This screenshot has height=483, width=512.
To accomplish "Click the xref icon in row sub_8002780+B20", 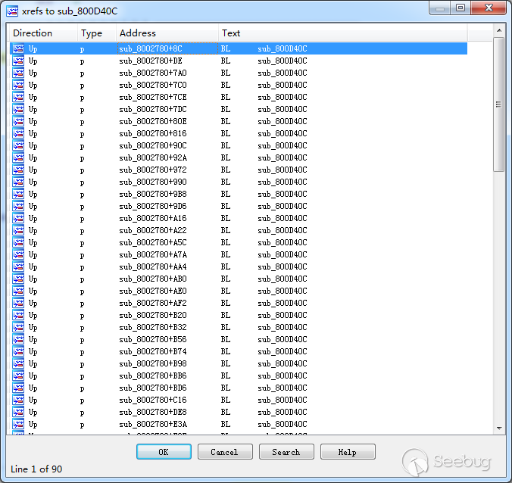I will [18, 315].
